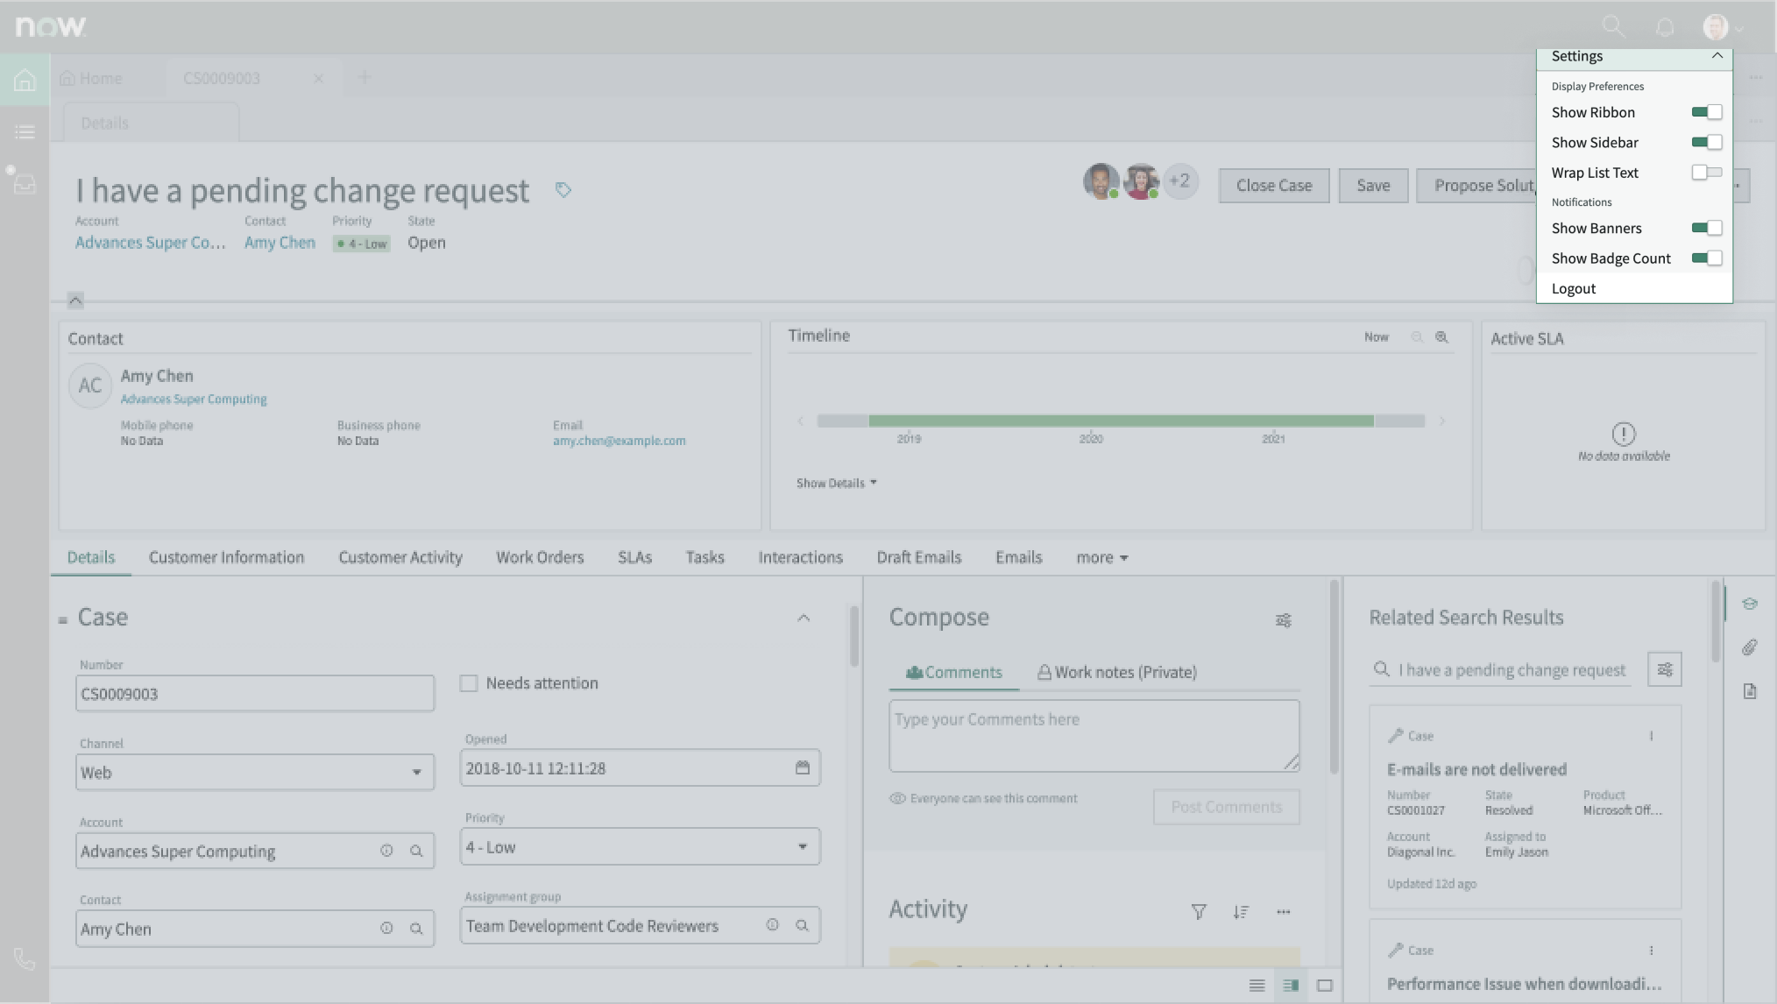This screenshot has width=1777, height=1004.
Task: Click the filter icon in the Activity panel
Action: 1198,912
